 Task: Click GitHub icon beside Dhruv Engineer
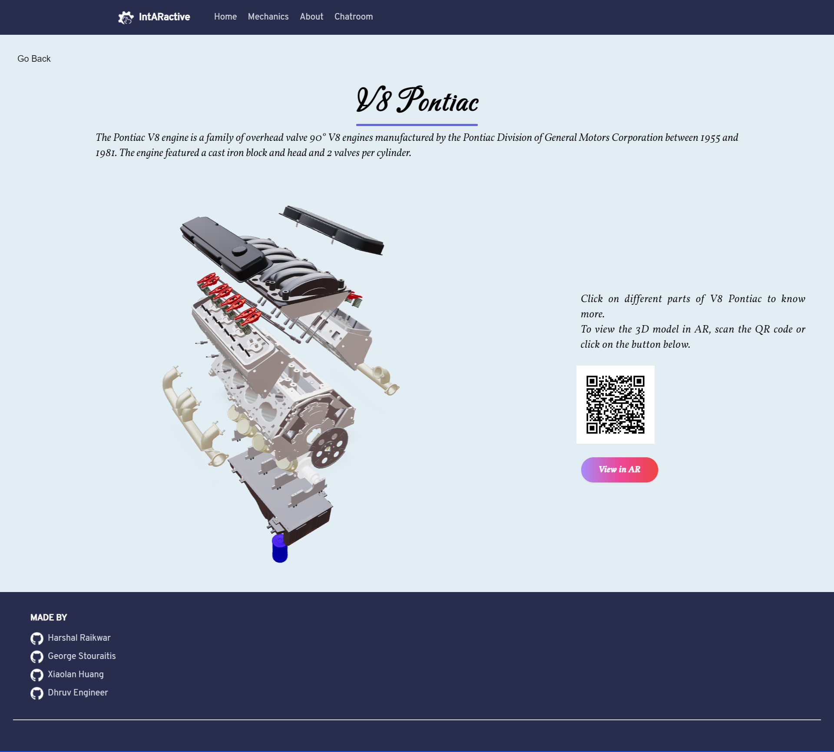pos(37,693)
